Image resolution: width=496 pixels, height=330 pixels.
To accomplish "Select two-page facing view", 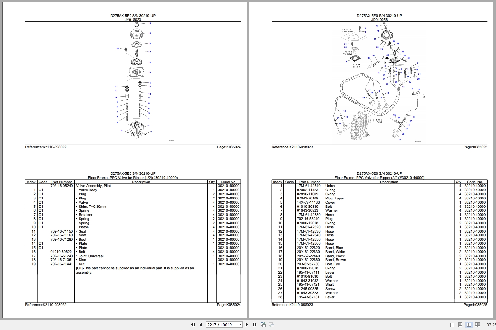I will pos(469,325).
